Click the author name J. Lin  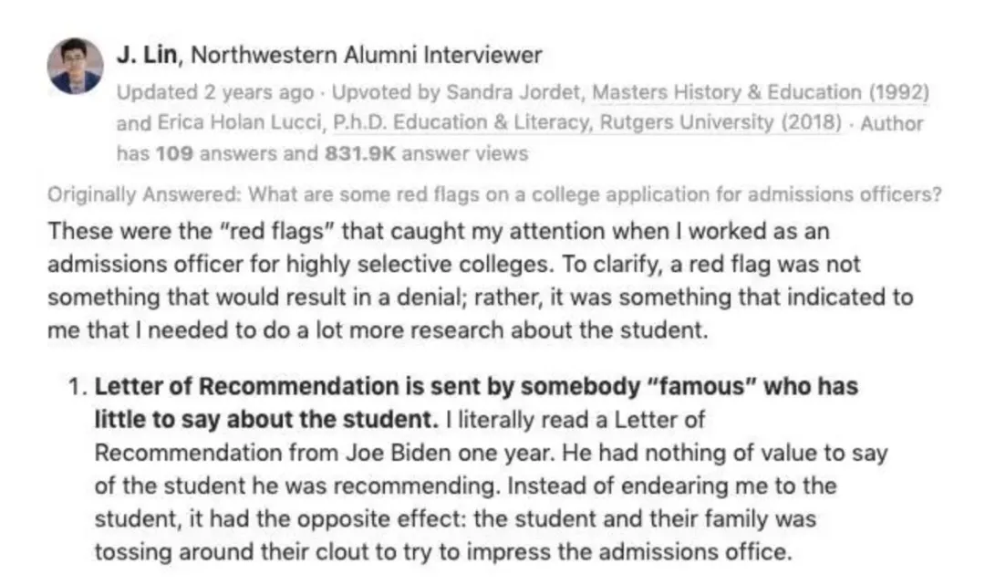click(x=150, y=55)
